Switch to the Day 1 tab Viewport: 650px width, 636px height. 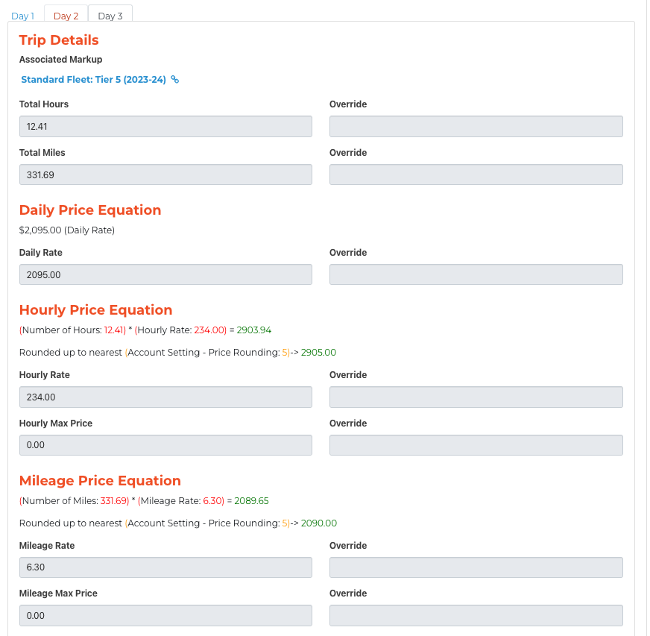[22, 16]
